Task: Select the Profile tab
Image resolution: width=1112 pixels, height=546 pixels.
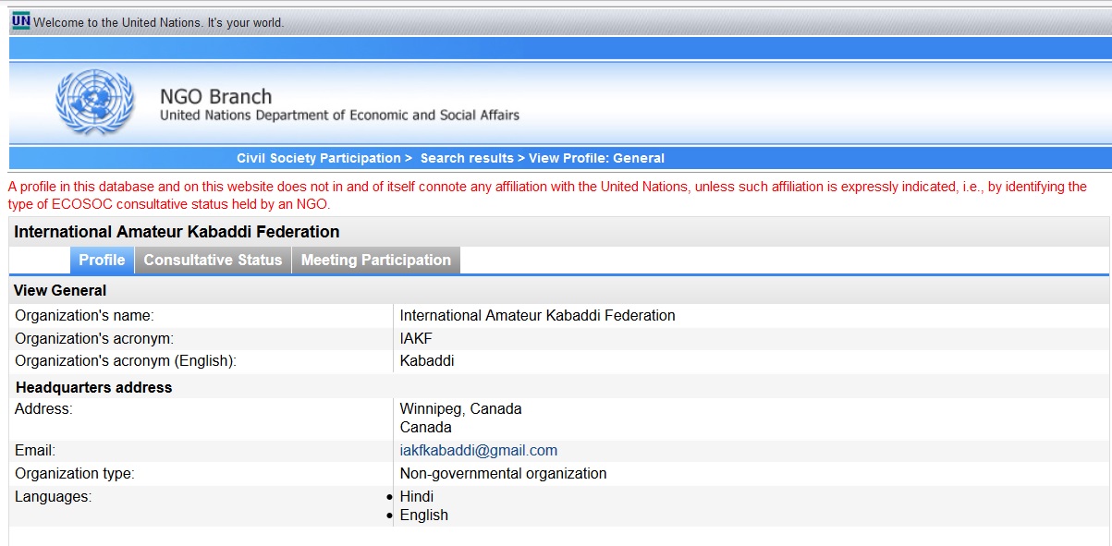Action: point(102,261)
